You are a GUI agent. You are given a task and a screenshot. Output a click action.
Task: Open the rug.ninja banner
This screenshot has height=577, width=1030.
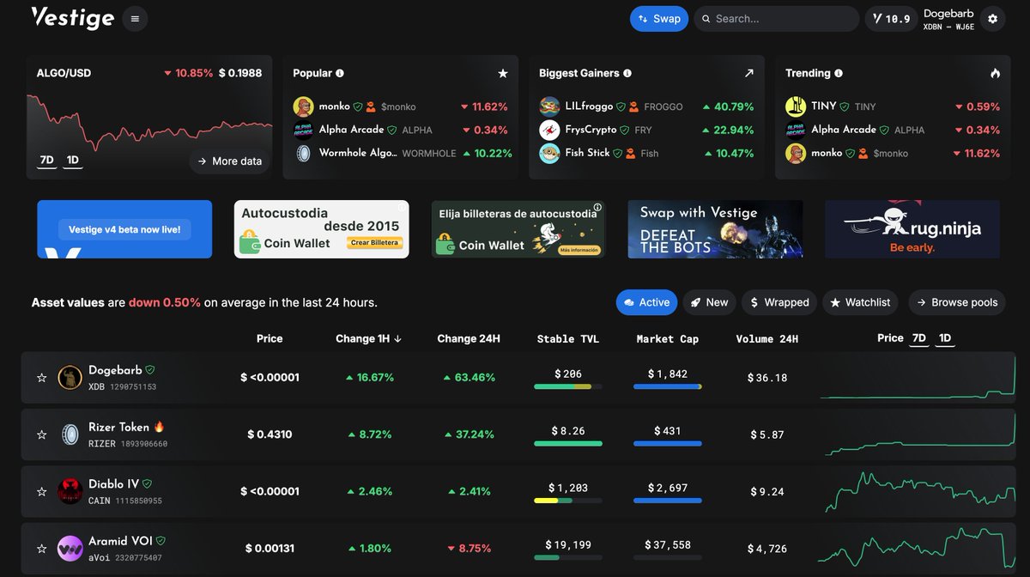pos(912,229)
